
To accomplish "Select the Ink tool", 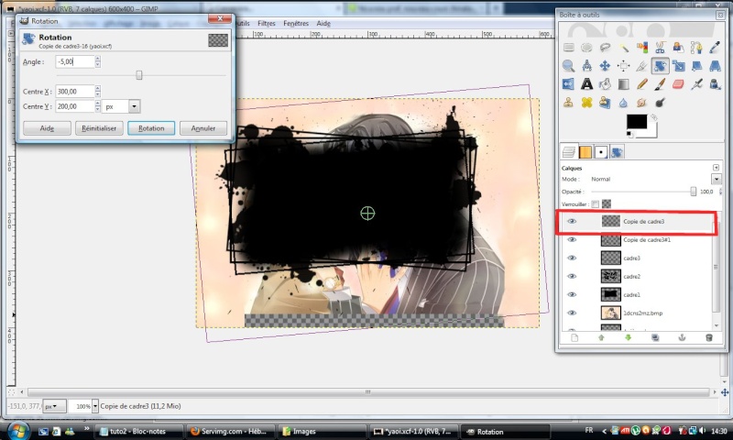I will tap(715, 84).
